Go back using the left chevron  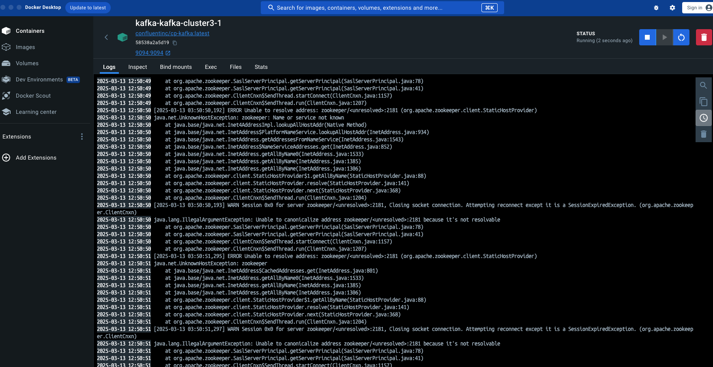106,37
